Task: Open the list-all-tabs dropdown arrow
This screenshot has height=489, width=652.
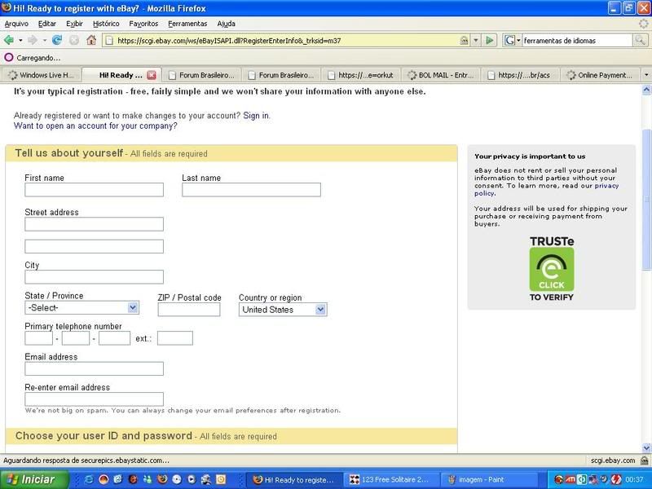Action: 646,75
